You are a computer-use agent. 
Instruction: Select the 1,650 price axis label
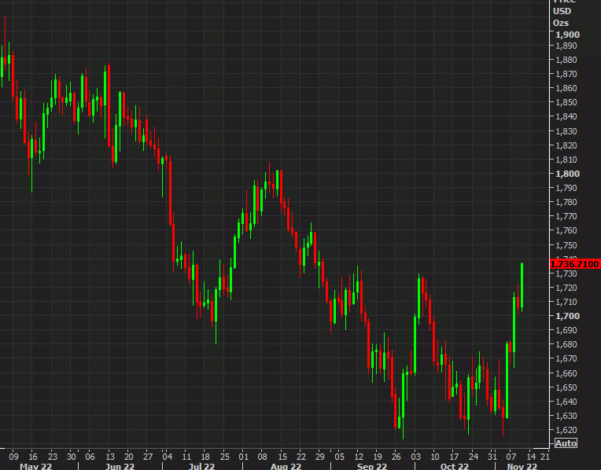pos(566,387)
